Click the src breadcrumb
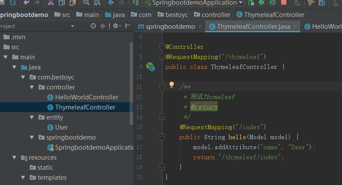Viewport: 342px width, 185px height. tap(62, 15)
